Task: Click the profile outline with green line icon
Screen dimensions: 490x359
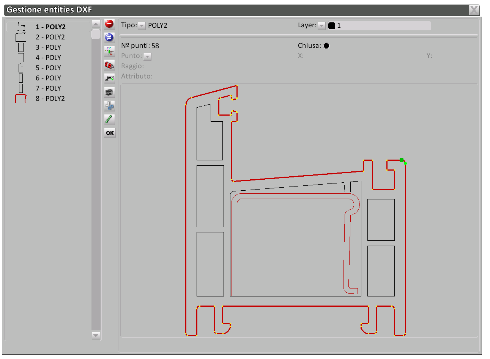Action: coord(109,78)
